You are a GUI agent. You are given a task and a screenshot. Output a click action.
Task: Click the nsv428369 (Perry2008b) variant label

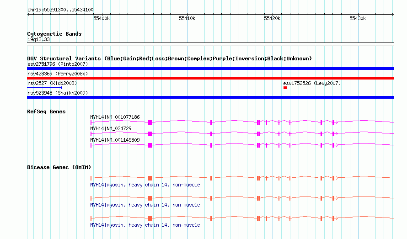pos(58,74)
